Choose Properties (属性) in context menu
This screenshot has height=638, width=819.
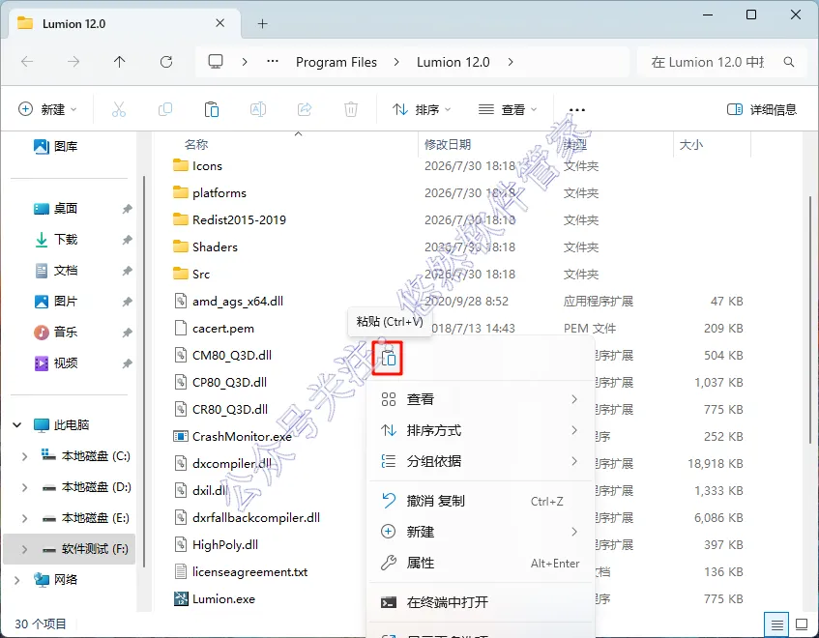pos(480,563)
